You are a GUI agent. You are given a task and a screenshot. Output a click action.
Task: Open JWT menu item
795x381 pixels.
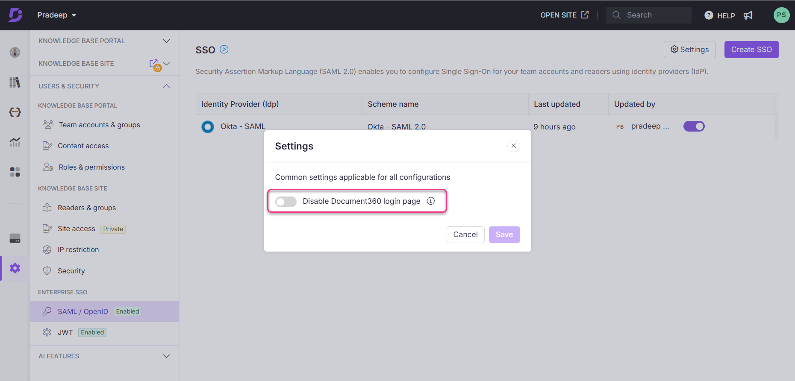pyautogui.click(x=65, y=332)
